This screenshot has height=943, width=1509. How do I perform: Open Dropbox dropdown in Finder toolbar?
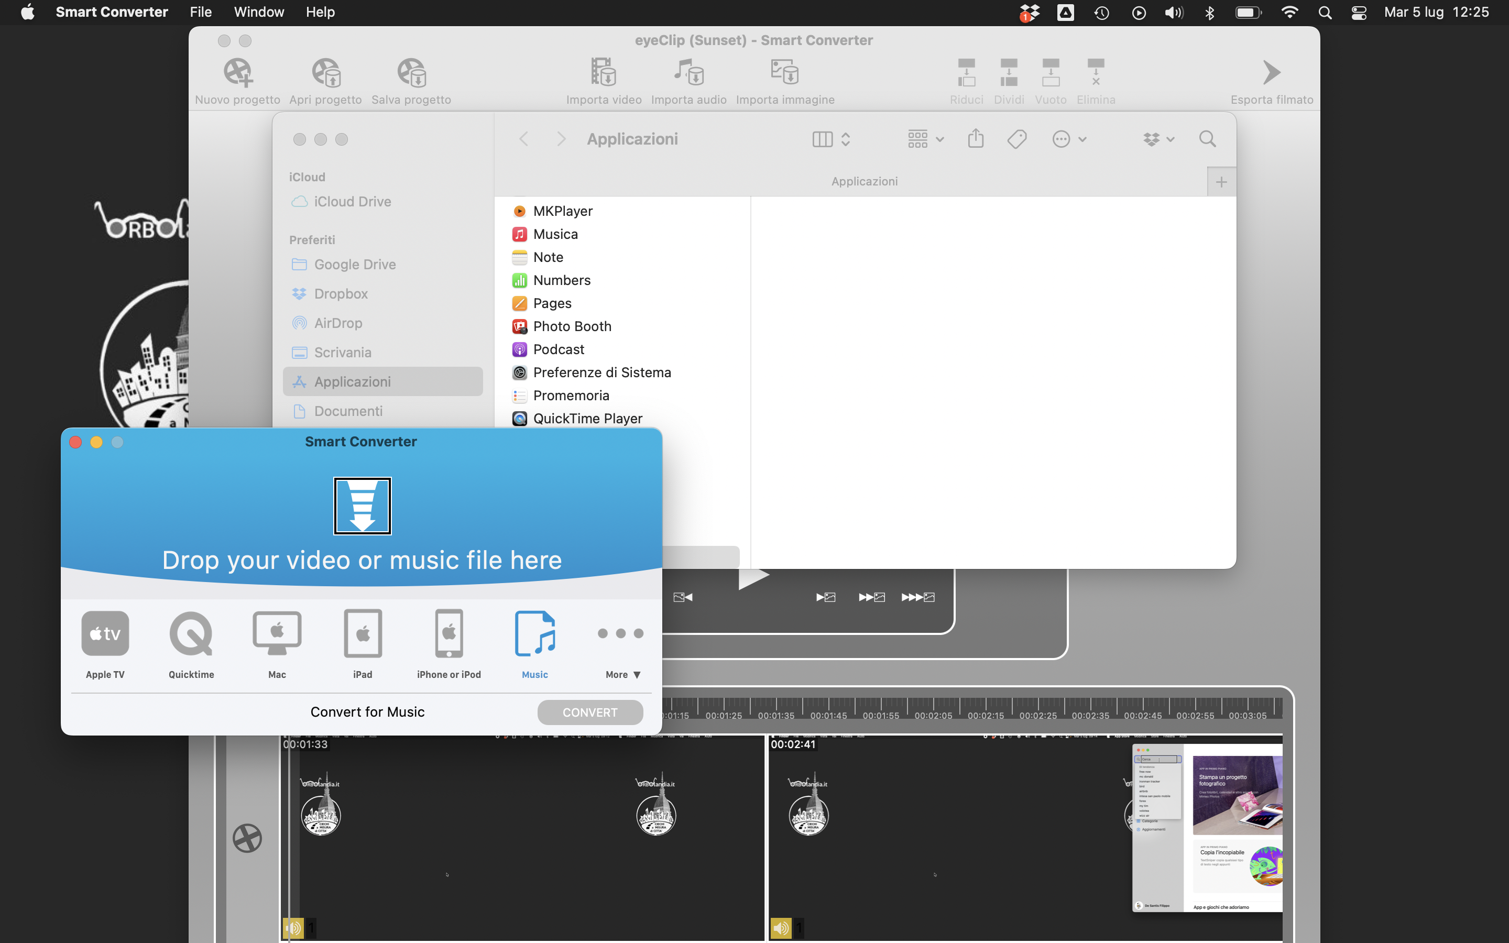coord(1158,138)
